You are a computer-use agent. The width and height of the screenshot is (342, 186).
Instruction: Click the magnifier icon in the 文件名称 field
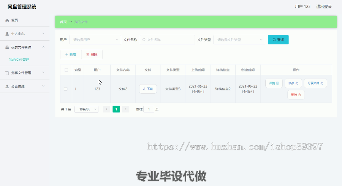click(144, 39)
